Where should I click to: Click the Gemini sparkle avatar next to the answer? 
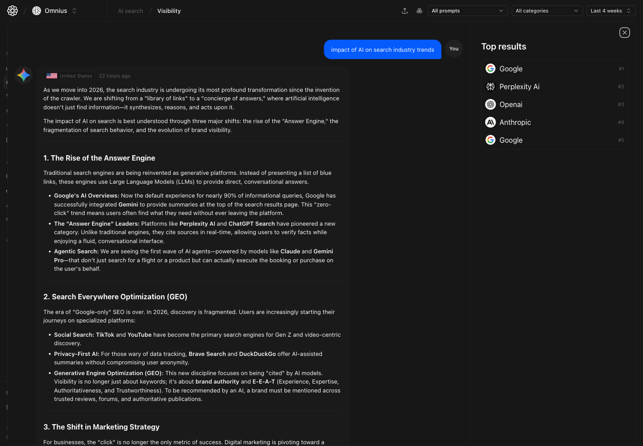pos(23,75)
